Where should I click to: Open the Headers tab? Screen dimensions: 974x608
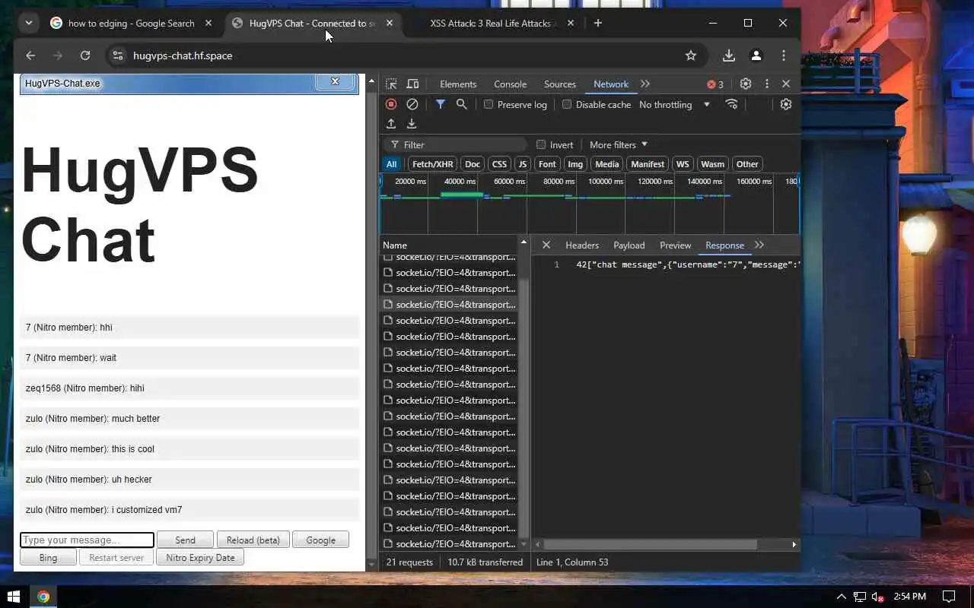pos(582,245)
